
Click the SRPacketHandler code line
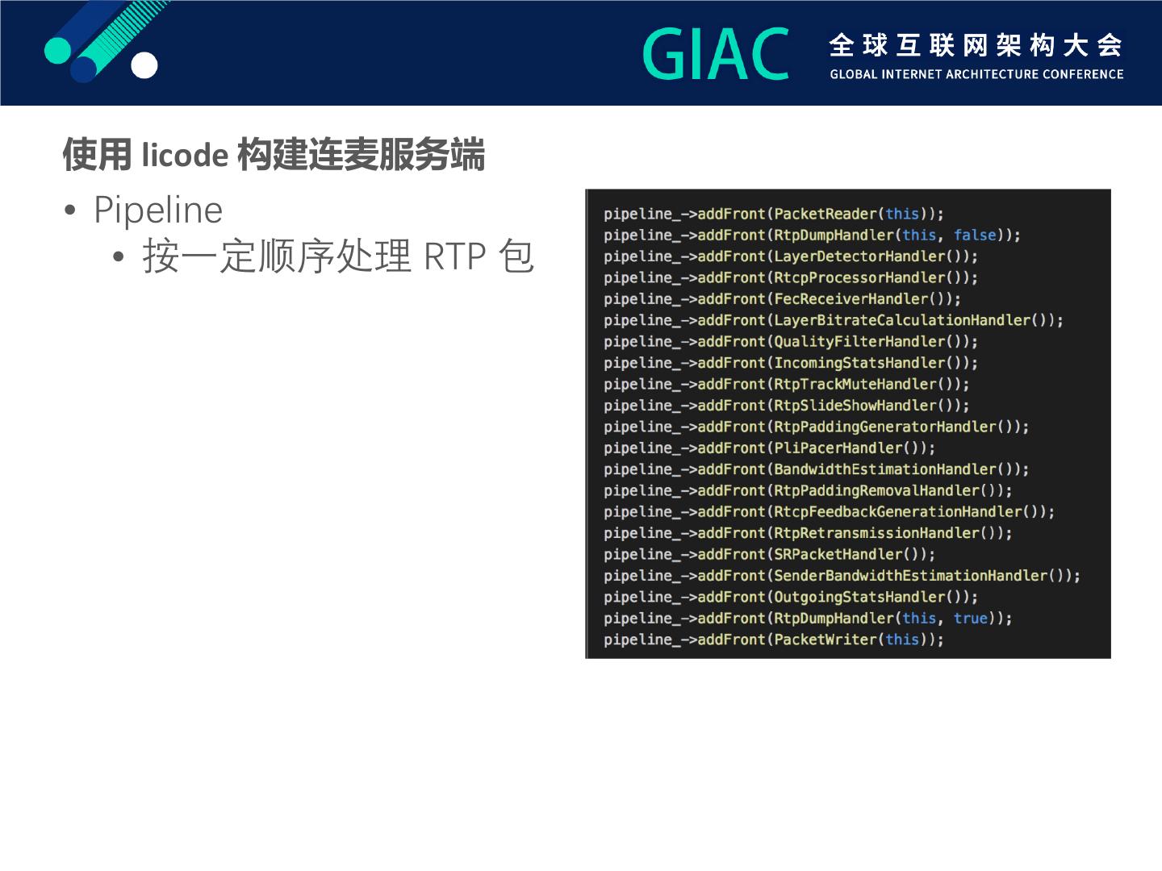click(770, 554)
